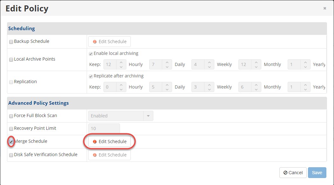Check the Force Full Block Scan option
This screenshot has height=185, width=334.
pyautogui.click(x=11, y=116)
